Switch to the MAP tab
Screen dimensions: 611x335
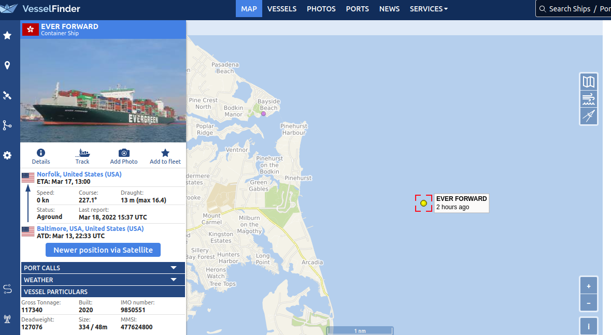click(249, 9)
